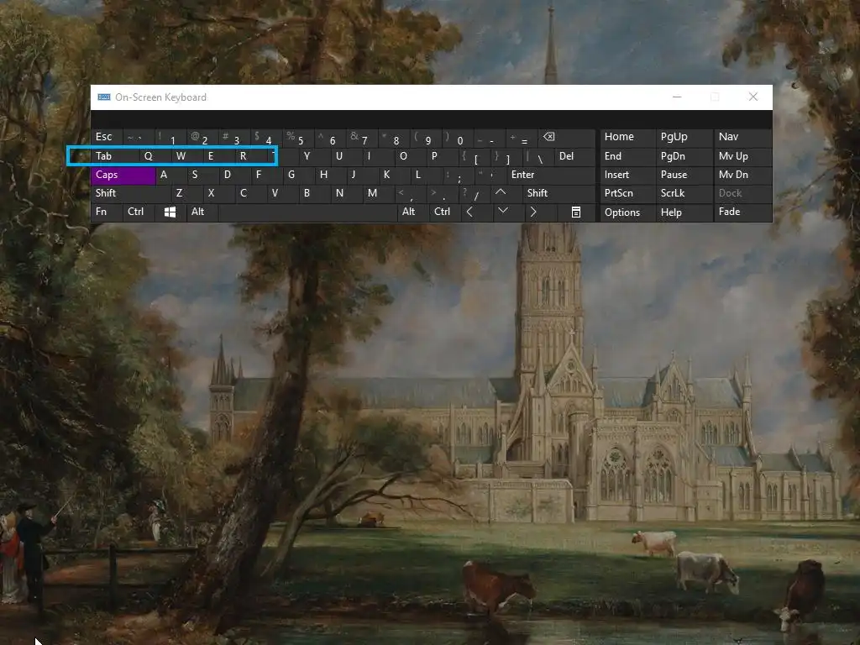The image size is (860, 645).
Task: Click the Insert key
Action: point(627,175)
